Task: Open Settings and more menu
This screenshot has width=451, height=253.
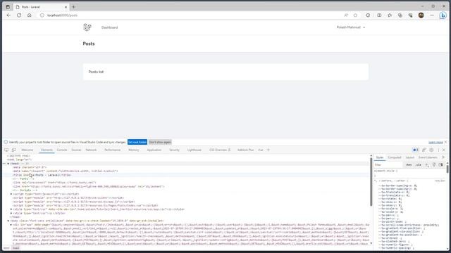Action: coord(432,15)
